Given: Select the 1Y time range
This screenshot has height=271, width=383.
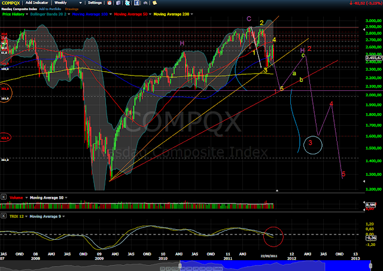Looking at the screenshot, I should click(168, 269).
